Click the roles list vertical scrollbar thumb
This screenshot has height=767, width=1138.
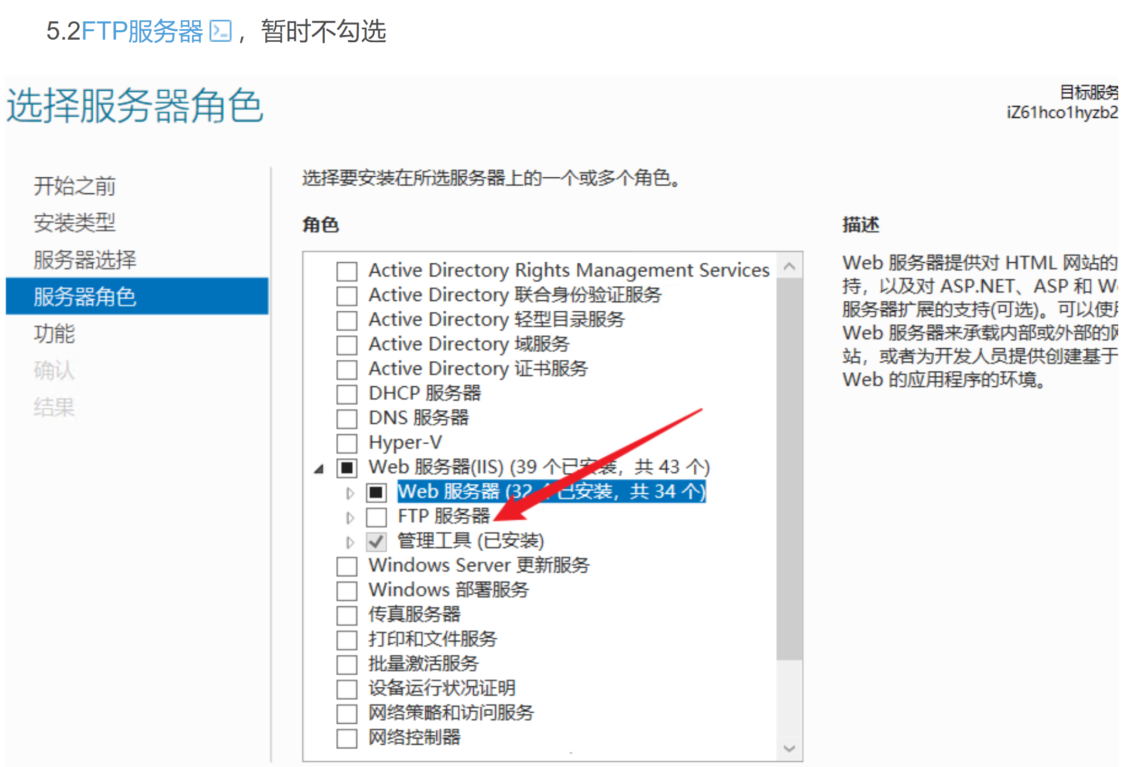(789, 469)
